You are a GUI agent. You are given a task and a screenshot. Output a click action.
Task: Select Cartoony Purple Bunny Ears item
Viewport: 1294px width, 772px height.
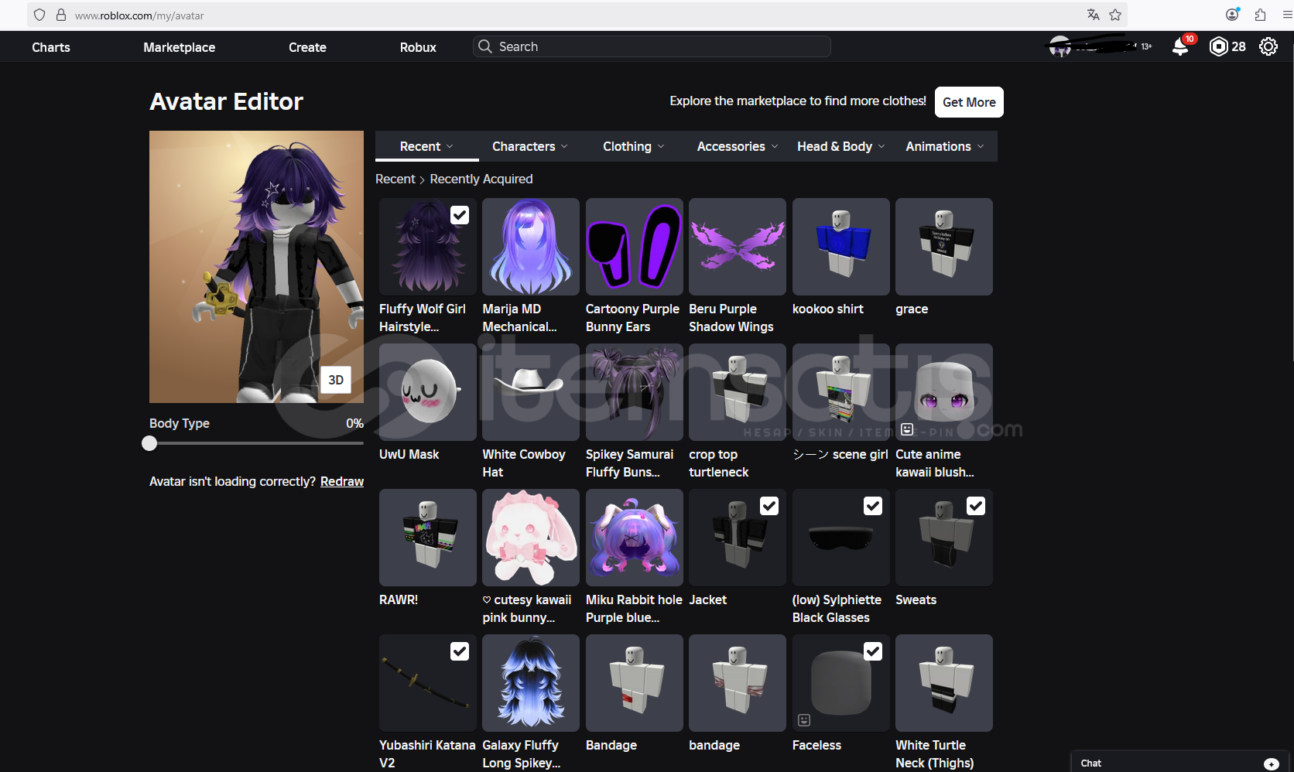635,247
